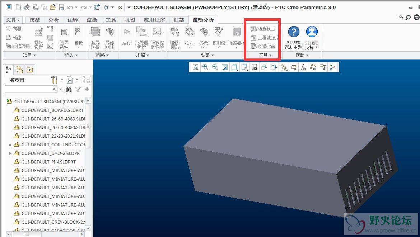
Task: Click the Windows switch icon in quick access toolbar
Action: (x=106, y=7)
